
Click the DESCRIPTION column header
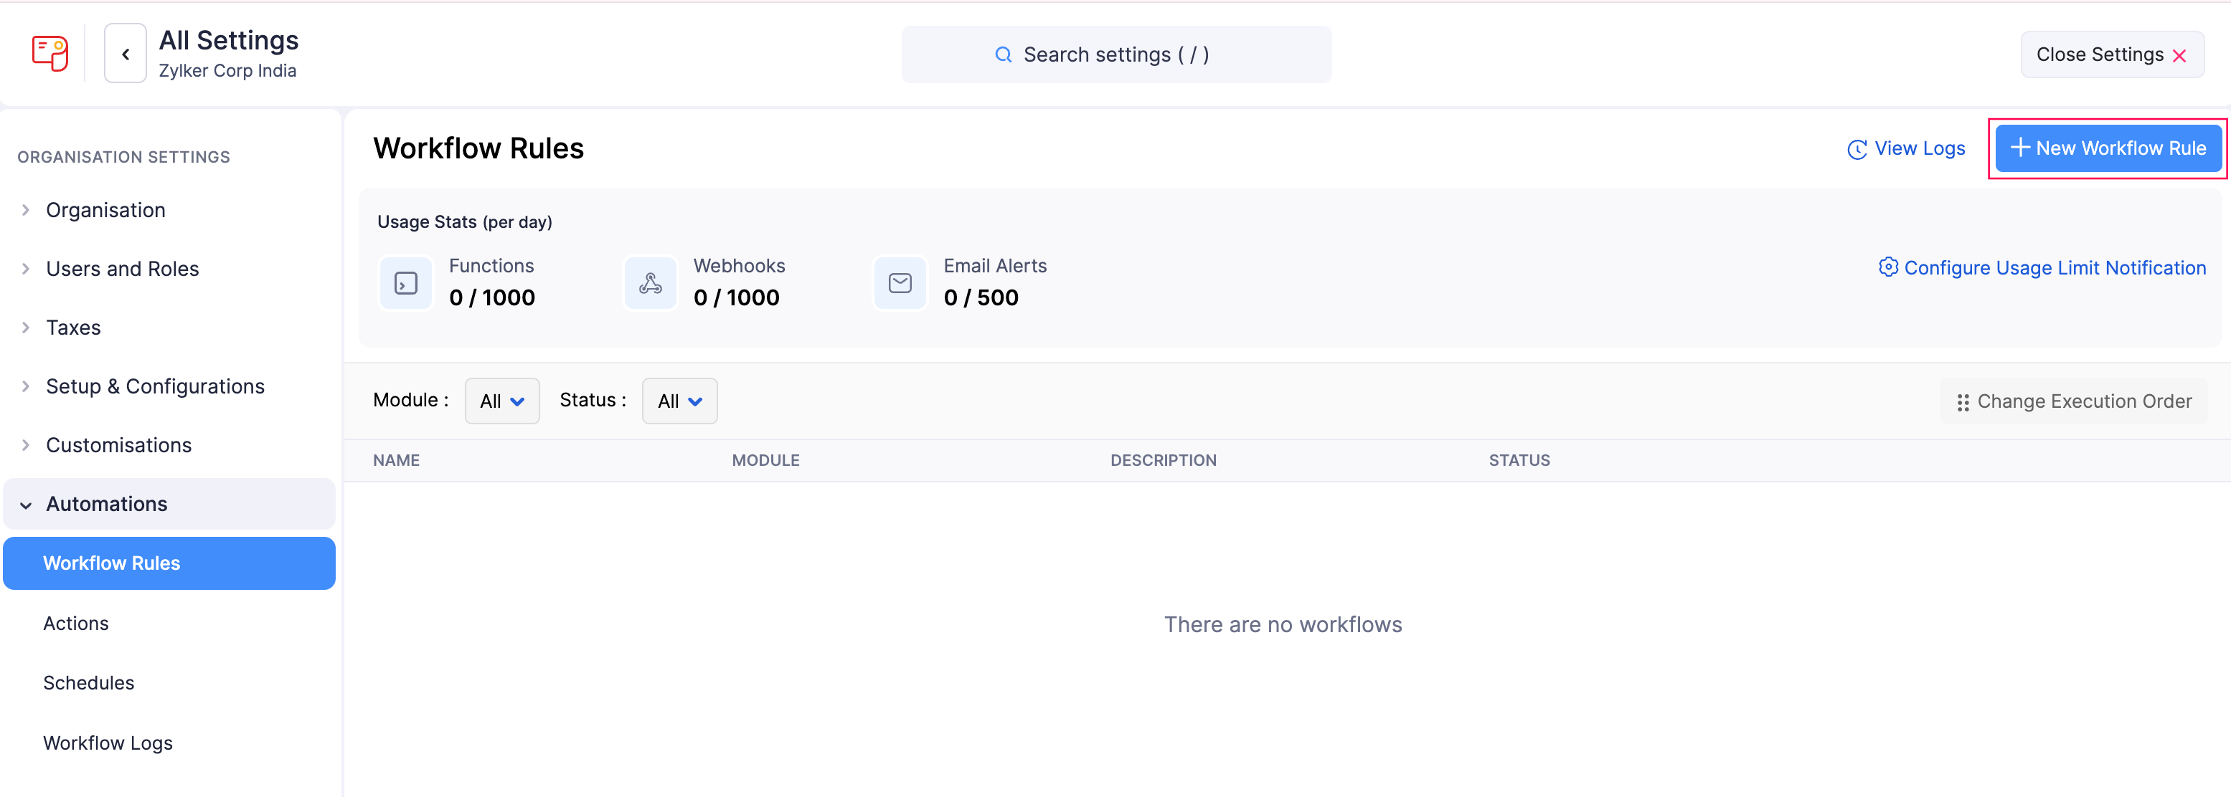click(1163, 460)
